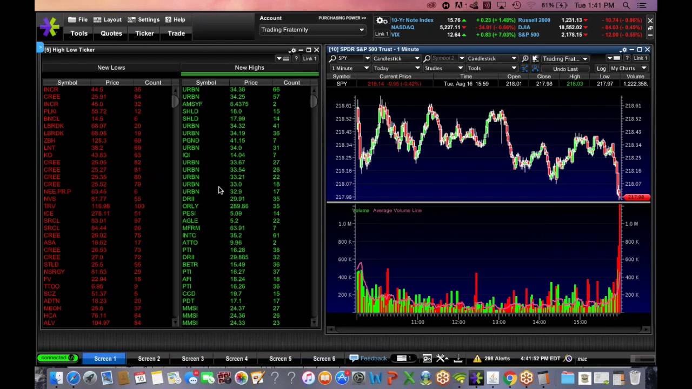Switch to the Screen 4 tab
Viewport: 692px width, 389px height.
(236, 358)
